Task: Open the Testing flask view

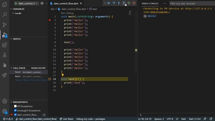Action: click(4, 55)
